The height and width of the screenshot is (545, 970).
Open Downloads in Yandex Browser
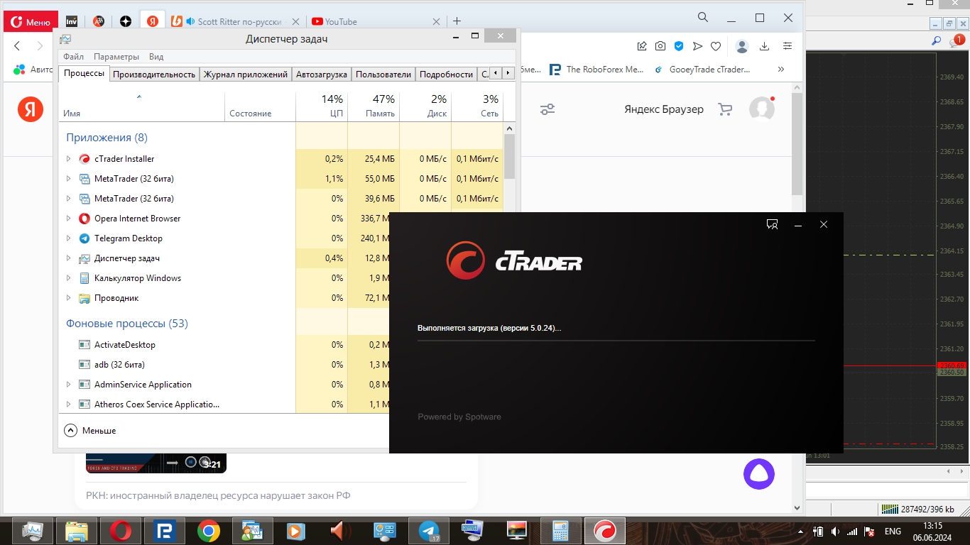point(764,45)
